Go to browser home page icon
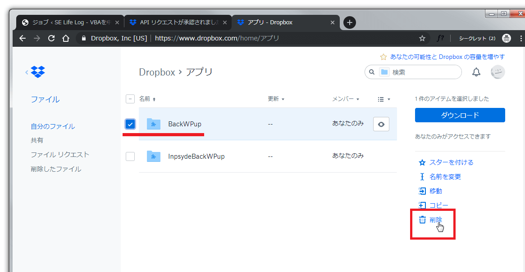The height and width of the screenshot is (272, 525). (66, 39)
